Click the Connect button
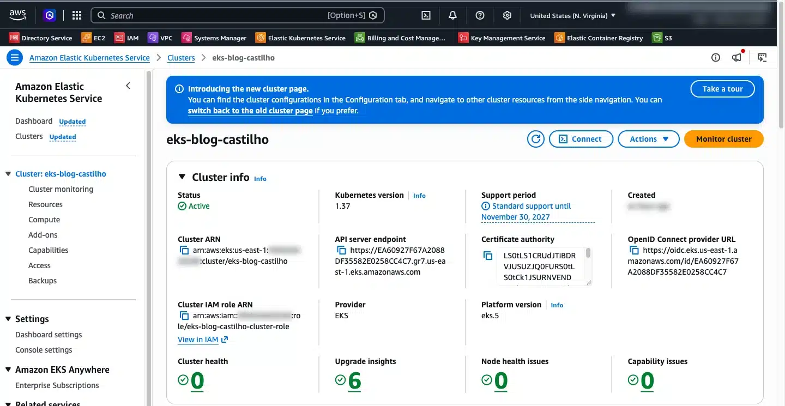Image resolution: width=785 pixels, height=406 pixels. [x=581, y=139]
